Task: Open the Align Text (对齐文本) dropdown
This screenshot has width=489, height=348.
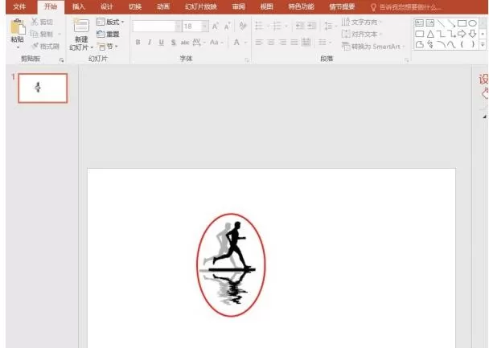Action: coord(362,34)
